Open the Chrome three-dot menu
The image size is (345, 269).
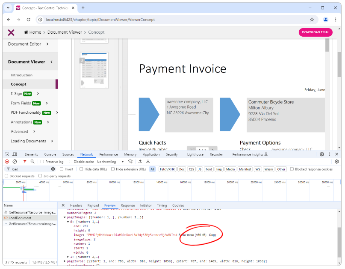click(x=336, y=20)
